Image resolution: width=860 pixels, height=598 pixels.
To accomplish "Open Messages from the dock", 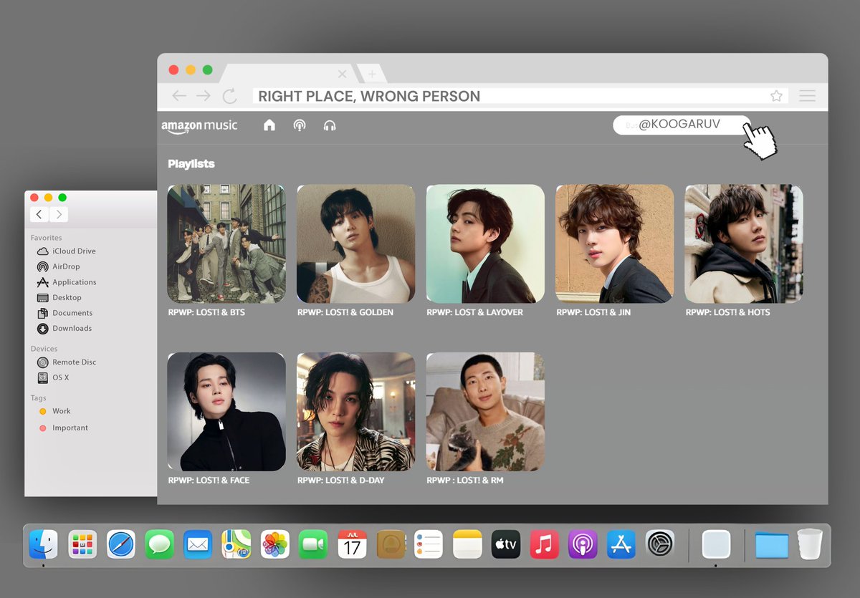I will 159,544.
